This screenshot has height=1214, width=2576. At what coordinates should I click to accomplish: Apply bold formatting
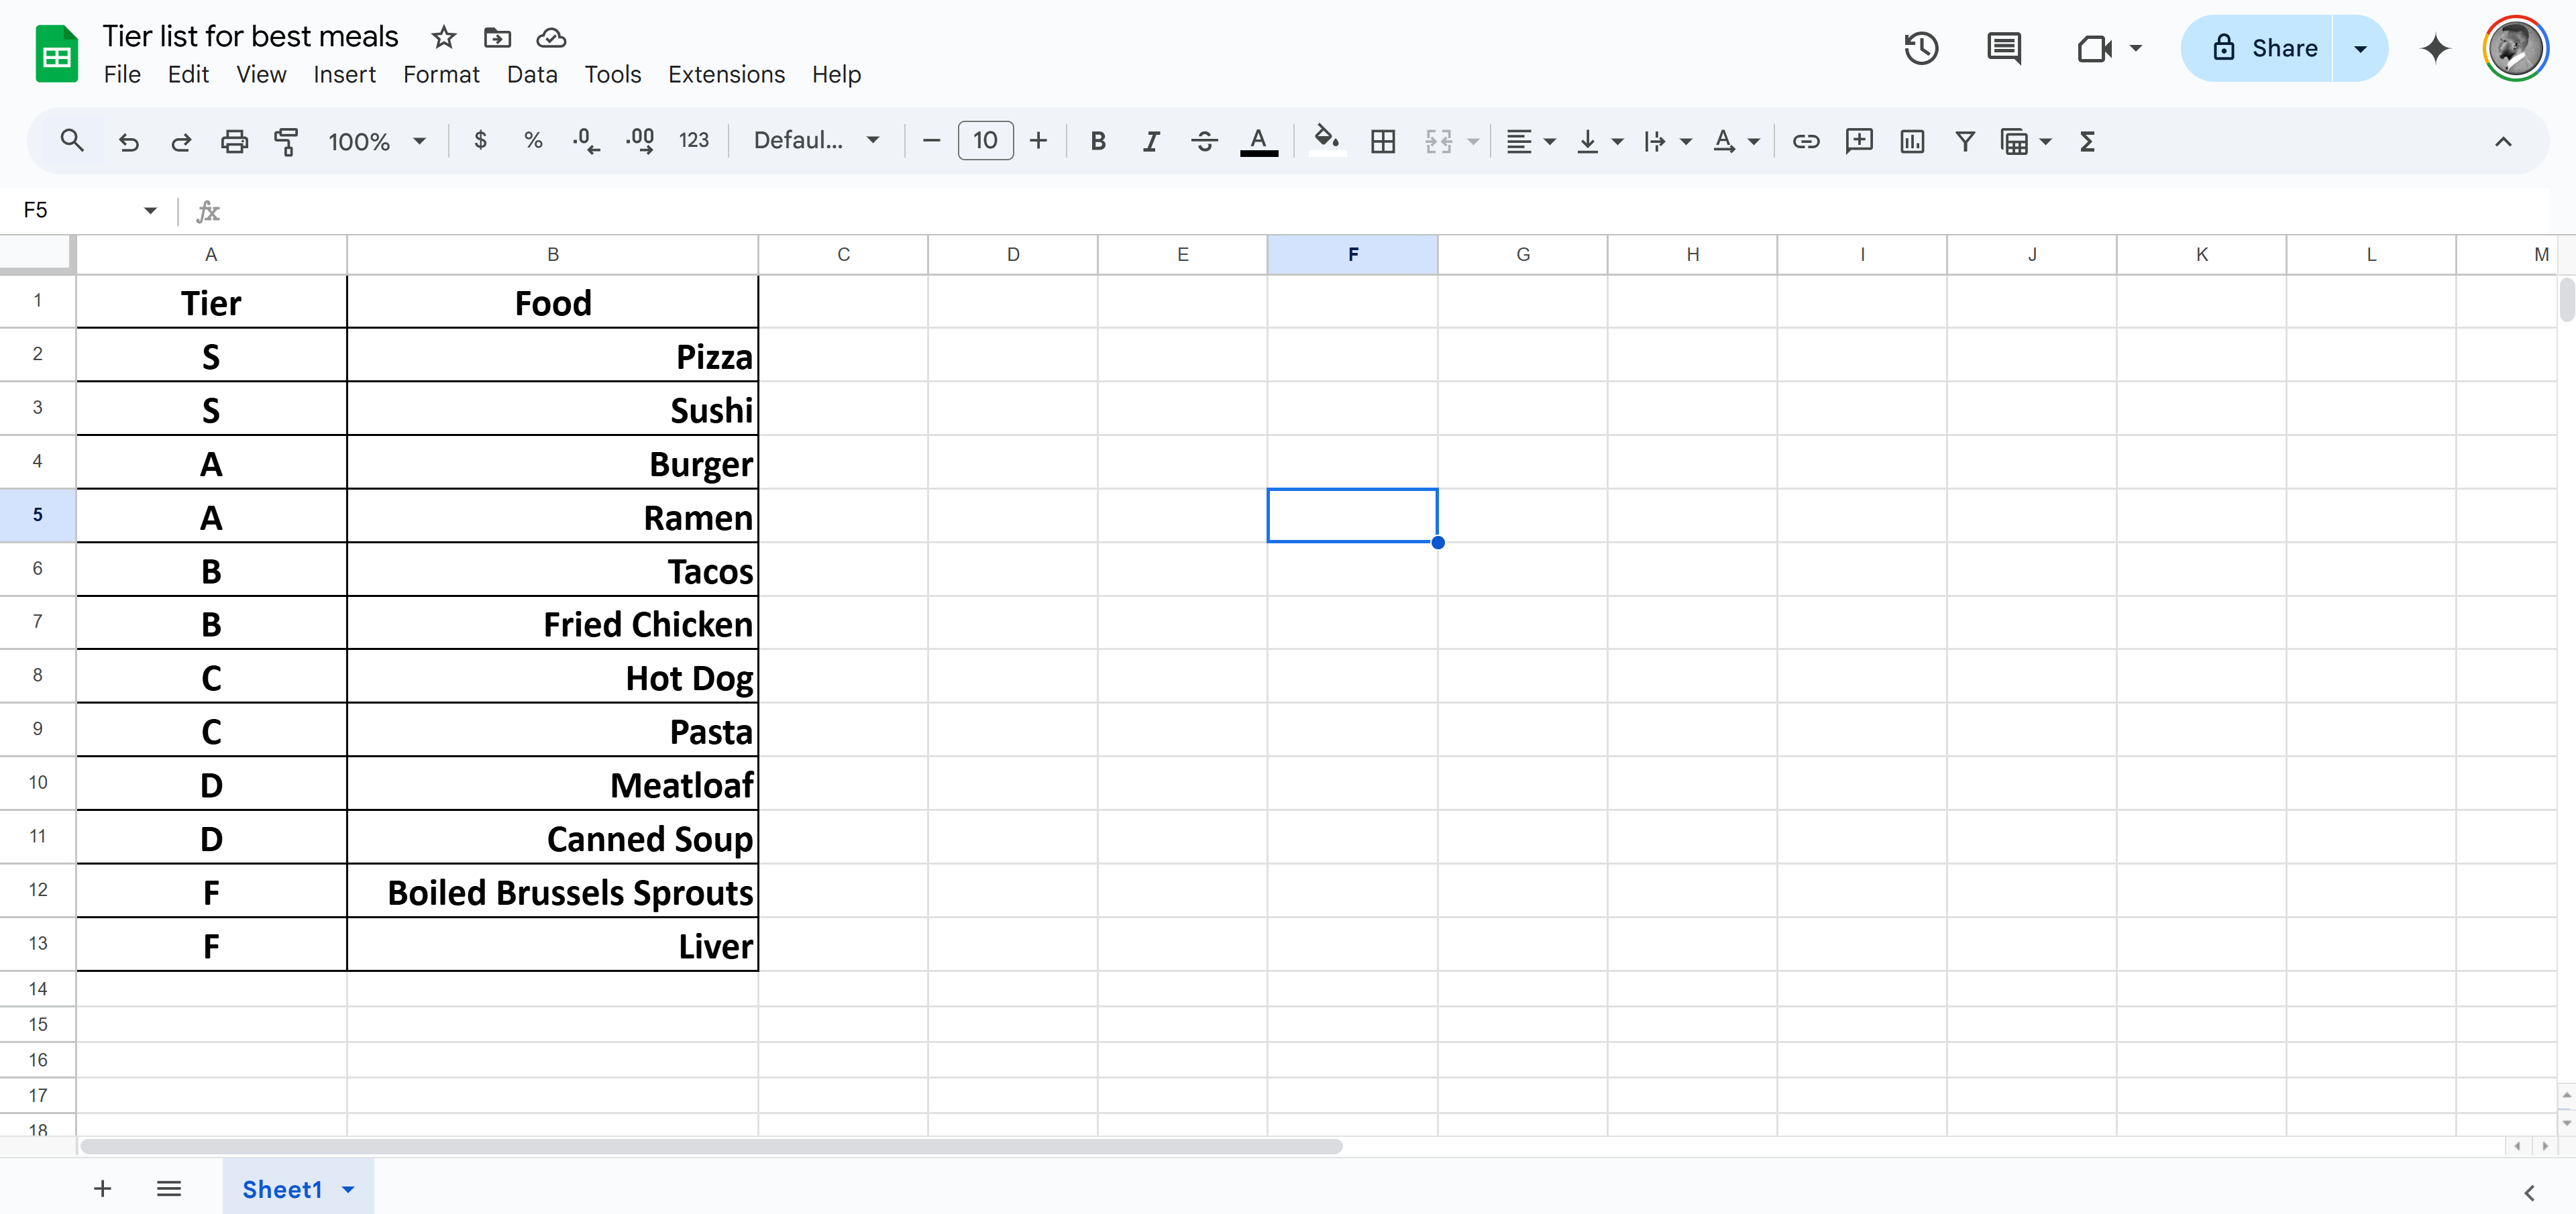click(x=1097, y=141)
